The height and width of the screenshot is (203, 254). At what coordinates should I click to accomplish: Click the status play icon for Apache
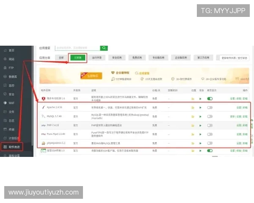coord(200,108)
